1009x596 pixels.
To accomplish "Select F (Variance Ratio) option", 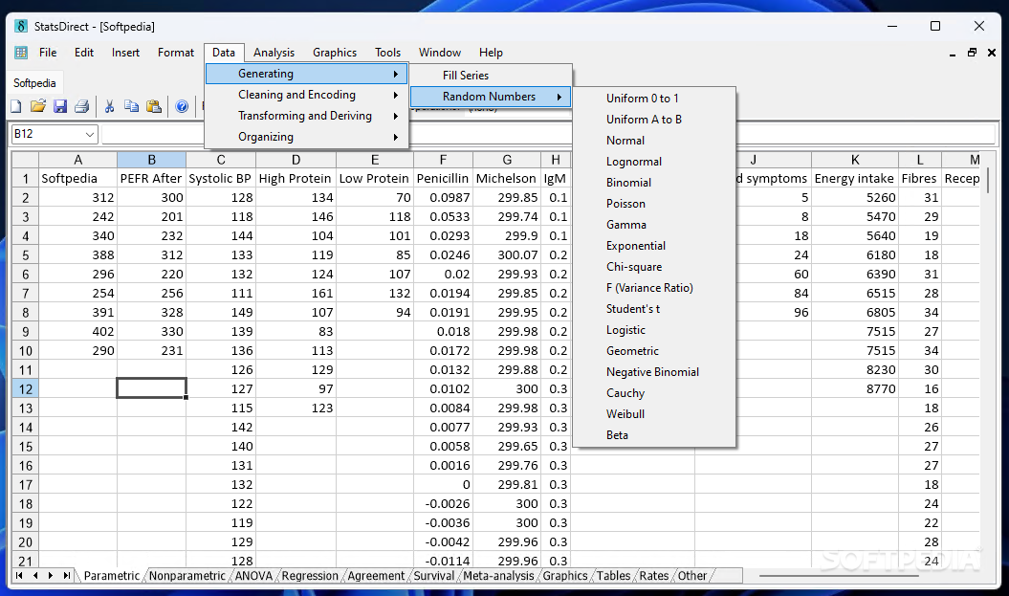I will point(654,288).
